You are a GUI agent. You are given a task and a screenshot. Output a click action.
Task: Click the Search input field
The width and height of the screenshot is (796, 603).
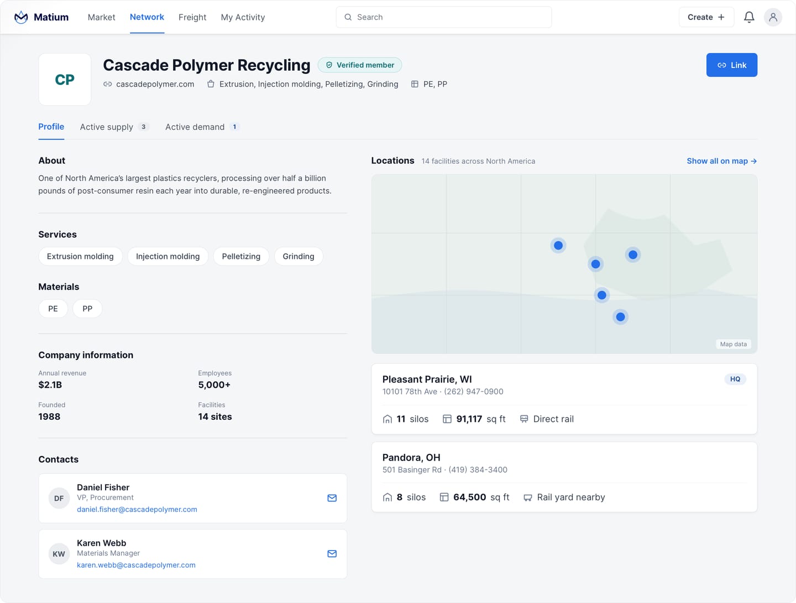[444, 17]
